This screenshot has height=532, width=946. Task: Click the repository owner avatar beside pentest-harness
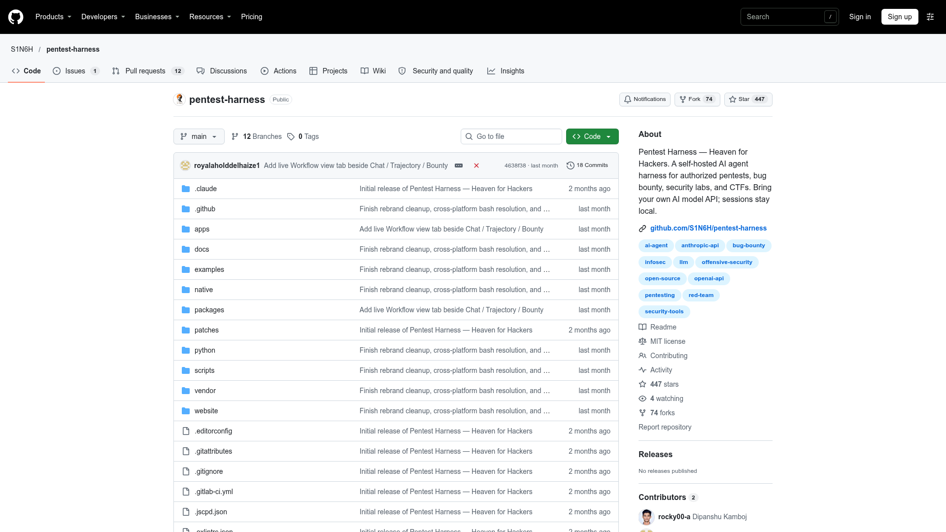[x=179, y=100]
